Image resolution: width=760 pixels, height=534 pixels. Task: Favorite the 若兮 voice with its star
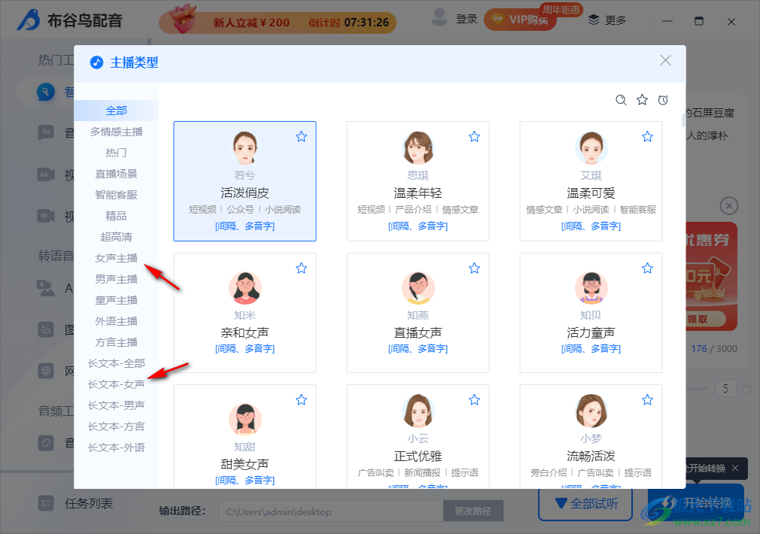[301, 136]
